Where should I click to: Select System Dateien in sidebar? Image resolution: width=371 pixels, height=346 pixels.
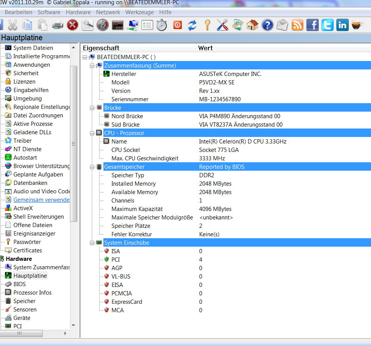coord(33,48)
